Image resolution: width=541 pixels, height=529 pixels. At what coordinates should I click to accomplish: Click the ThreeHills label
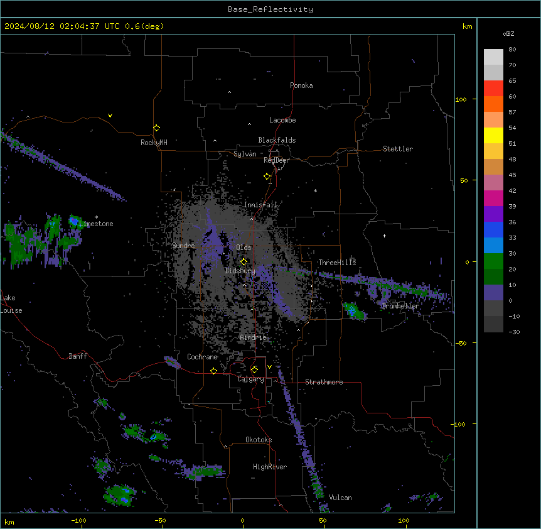point(337,263)
